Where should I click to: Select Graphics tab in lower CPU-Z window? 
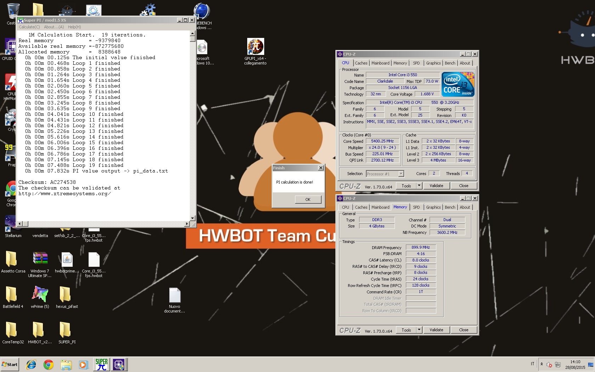coord(433,207)
